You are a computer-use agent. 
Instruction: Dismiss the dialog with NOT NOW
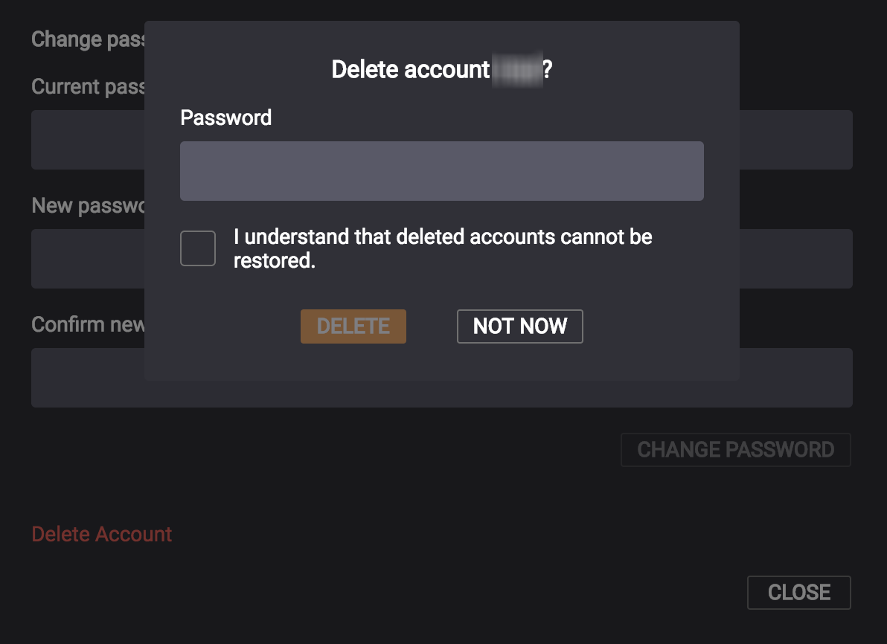coord(519,326)
